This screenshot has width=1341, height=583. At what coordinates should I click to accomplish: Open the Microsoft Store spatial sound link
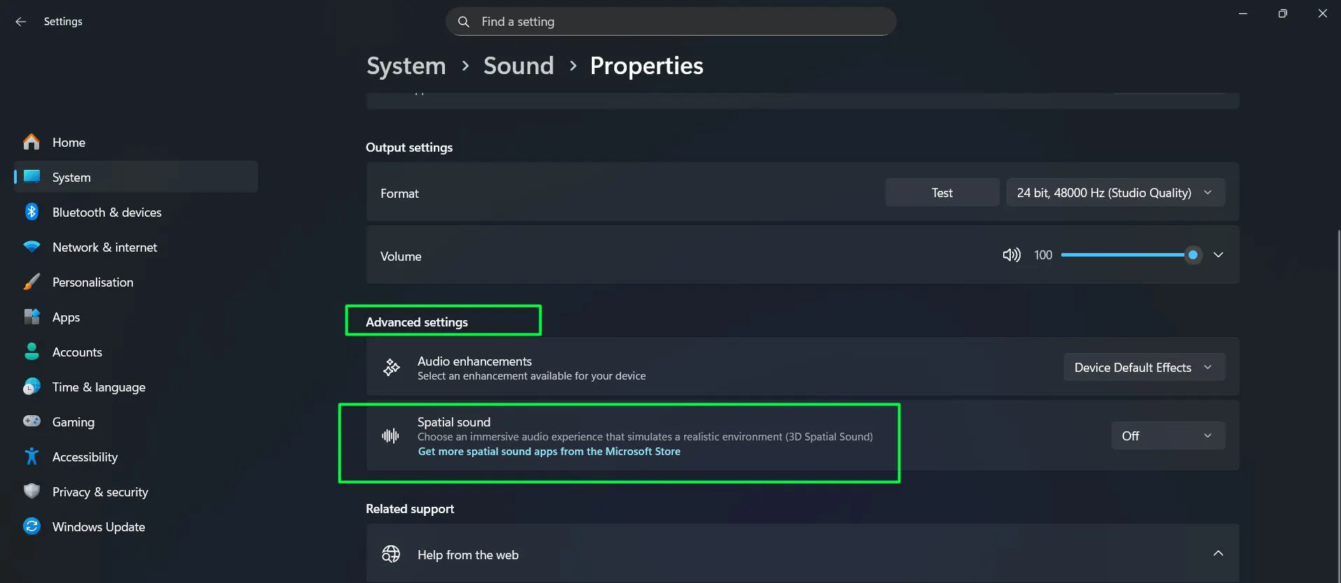coord(549,452)
